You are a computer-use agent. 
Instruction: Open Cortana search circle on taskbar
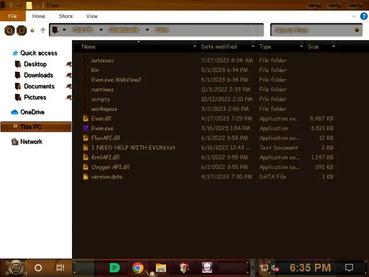click(38, 268)
